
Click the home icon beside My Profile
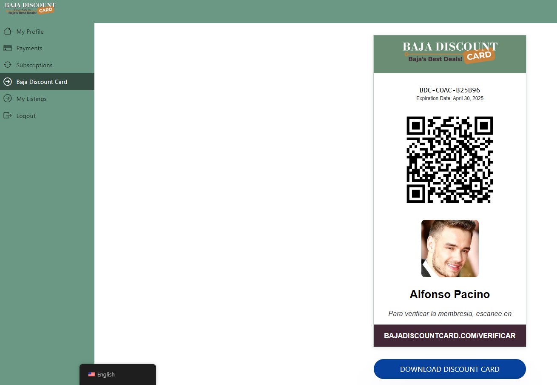click(x=7, y=31)
